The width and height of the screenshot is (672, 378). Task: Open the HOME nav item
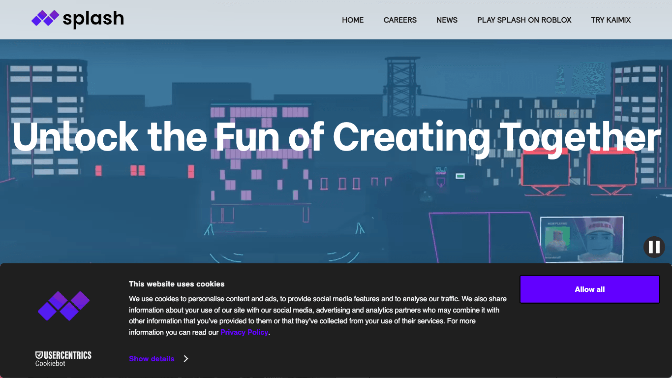[x=353, y=20]
